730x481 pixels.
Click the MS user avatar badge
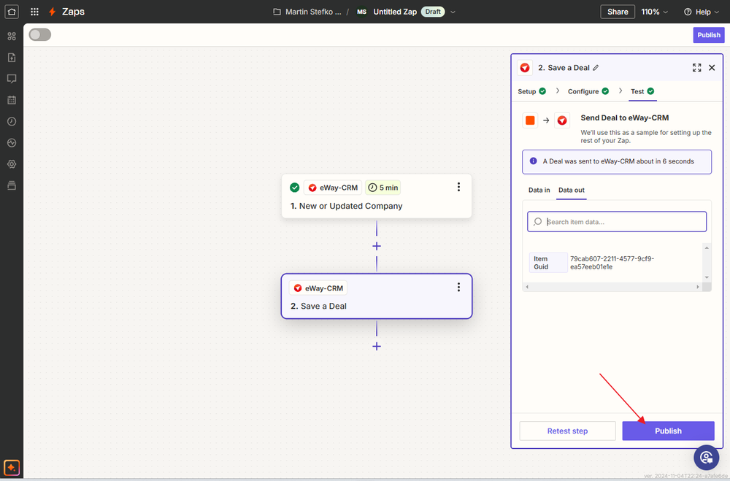[362, 12]
